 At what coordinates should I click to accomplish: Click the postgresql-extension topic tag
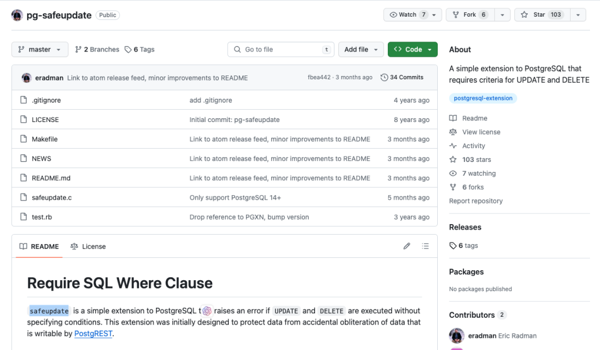[x=483, y=98]
